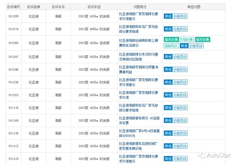The width and height of the screenshot is (238, 165).
Task: Click 价格变动 tag in row 911176
Action: click(180, 108)
